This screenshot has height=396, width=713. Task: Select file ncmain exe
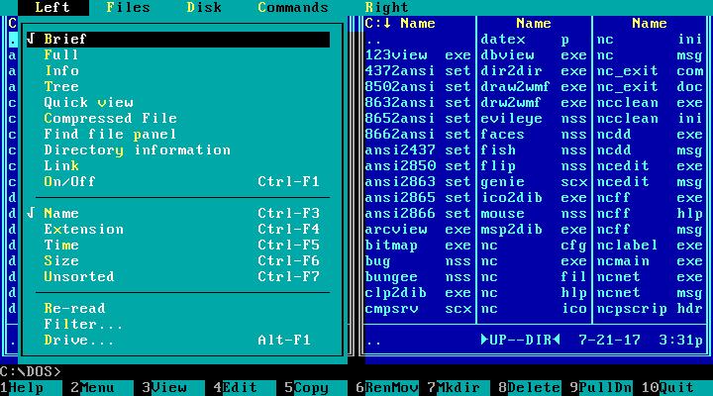point(651,261)
